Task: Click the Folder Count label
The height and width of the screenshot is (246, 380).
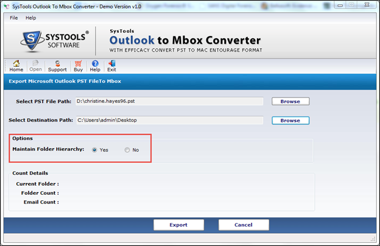Action: 40,193
